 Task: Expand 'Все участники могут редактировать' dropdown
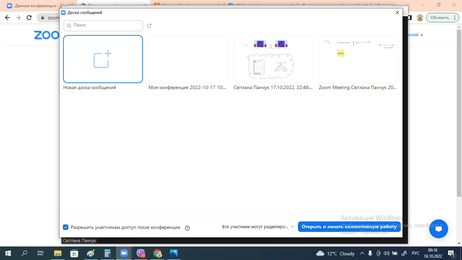pyautogui.click(x=258, y=227)
